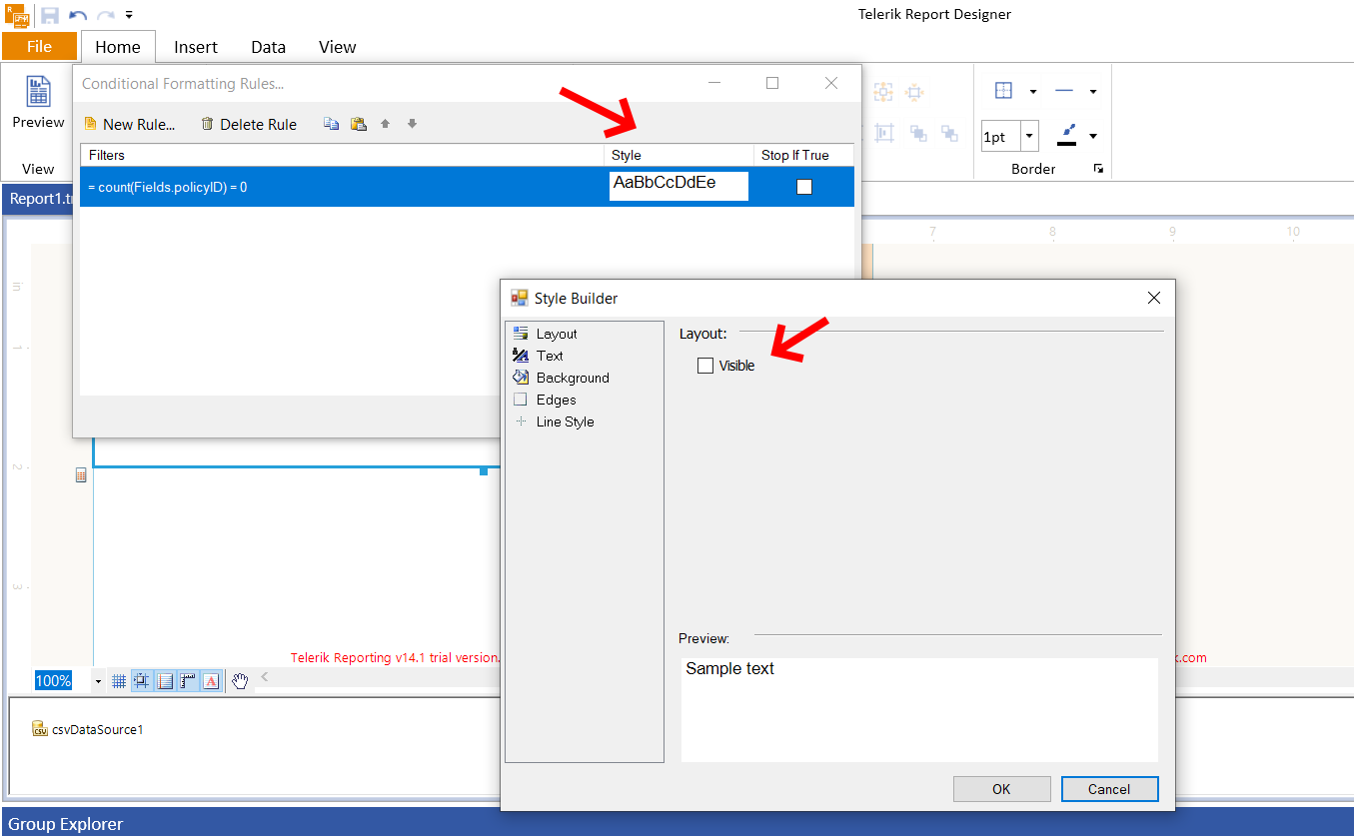Close the Style Builder dialog
Viewport: 1354px width, 836px height.
tap(1154, 298)
